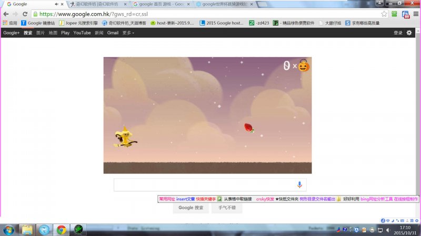The image size is (421, 236).
Task: Go forward with the browser forward arrow
Action: coord(15,14)
